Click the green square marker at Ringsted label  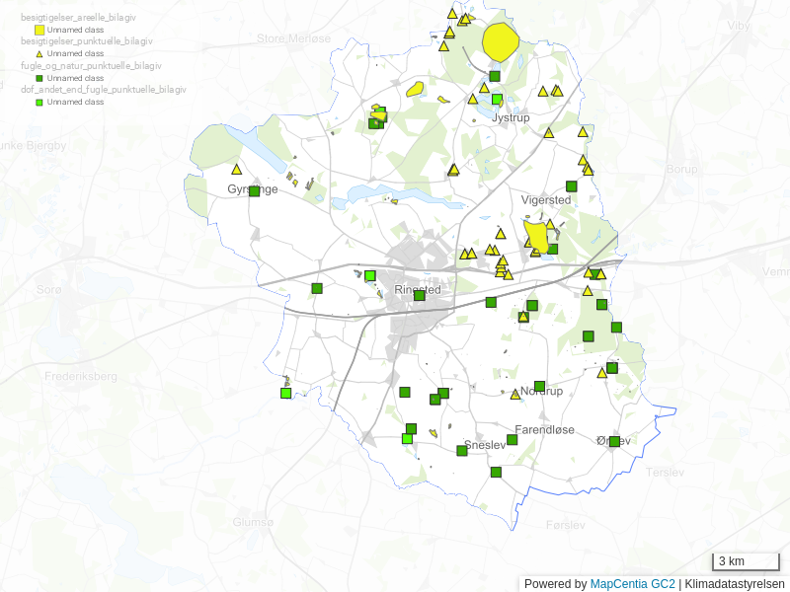(x=419, y=295)
